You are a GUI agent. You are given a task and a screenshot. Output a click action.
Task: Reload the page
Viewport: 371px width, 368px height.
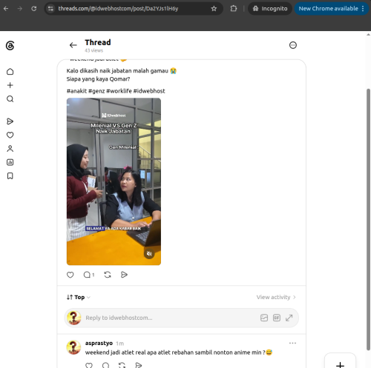(x=34, y=9)
